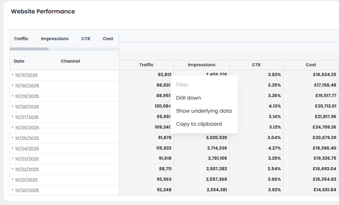
Task: Click the Date row header
Action: pyautogui.click(x=19, y=61)
